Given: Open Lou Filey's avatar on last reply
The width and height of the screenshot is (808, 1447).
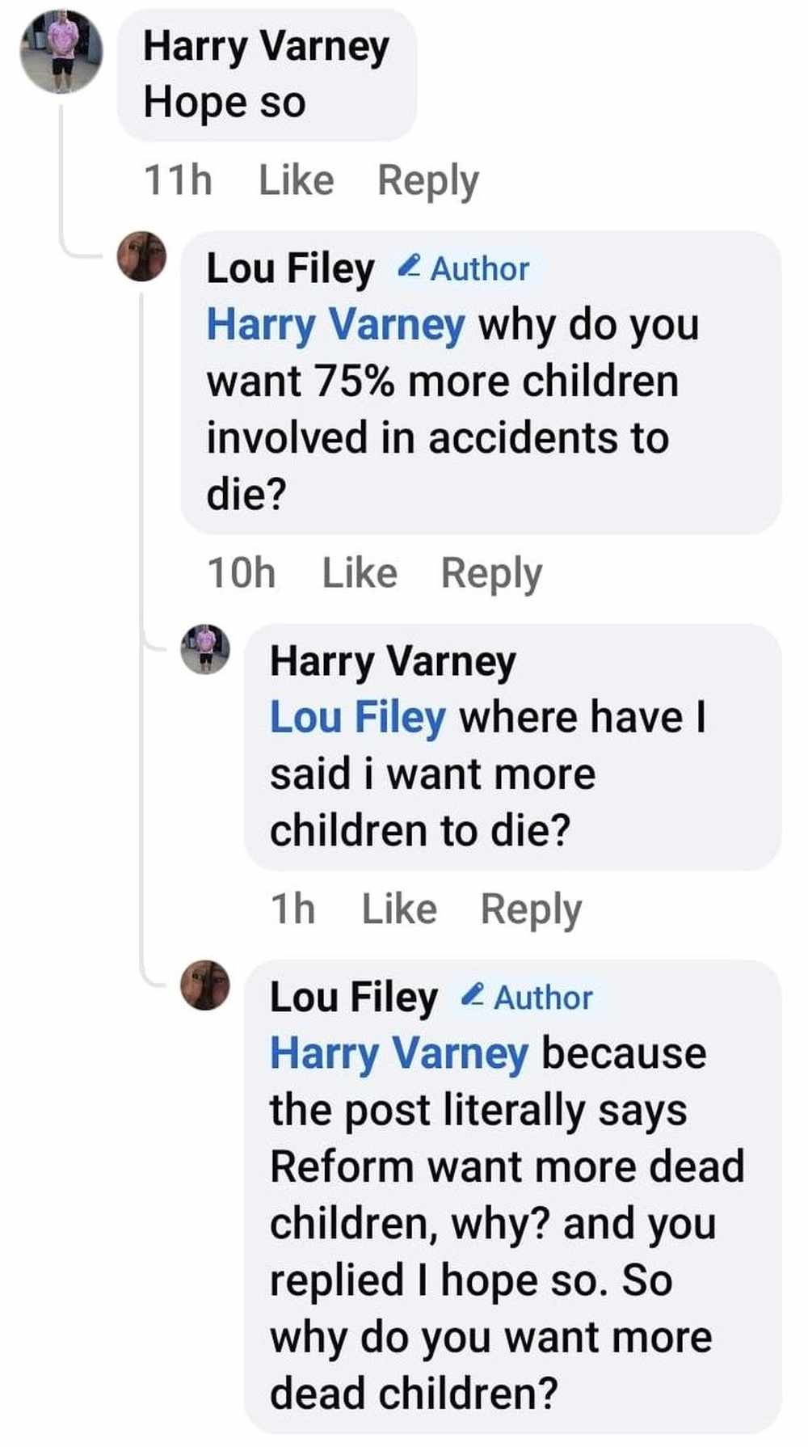Looking at the screenshot, I should tap(205, 985).
